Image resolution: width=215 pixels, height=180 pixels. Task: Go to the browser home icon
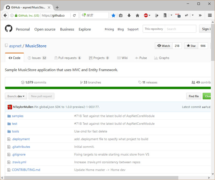point(137,16)
